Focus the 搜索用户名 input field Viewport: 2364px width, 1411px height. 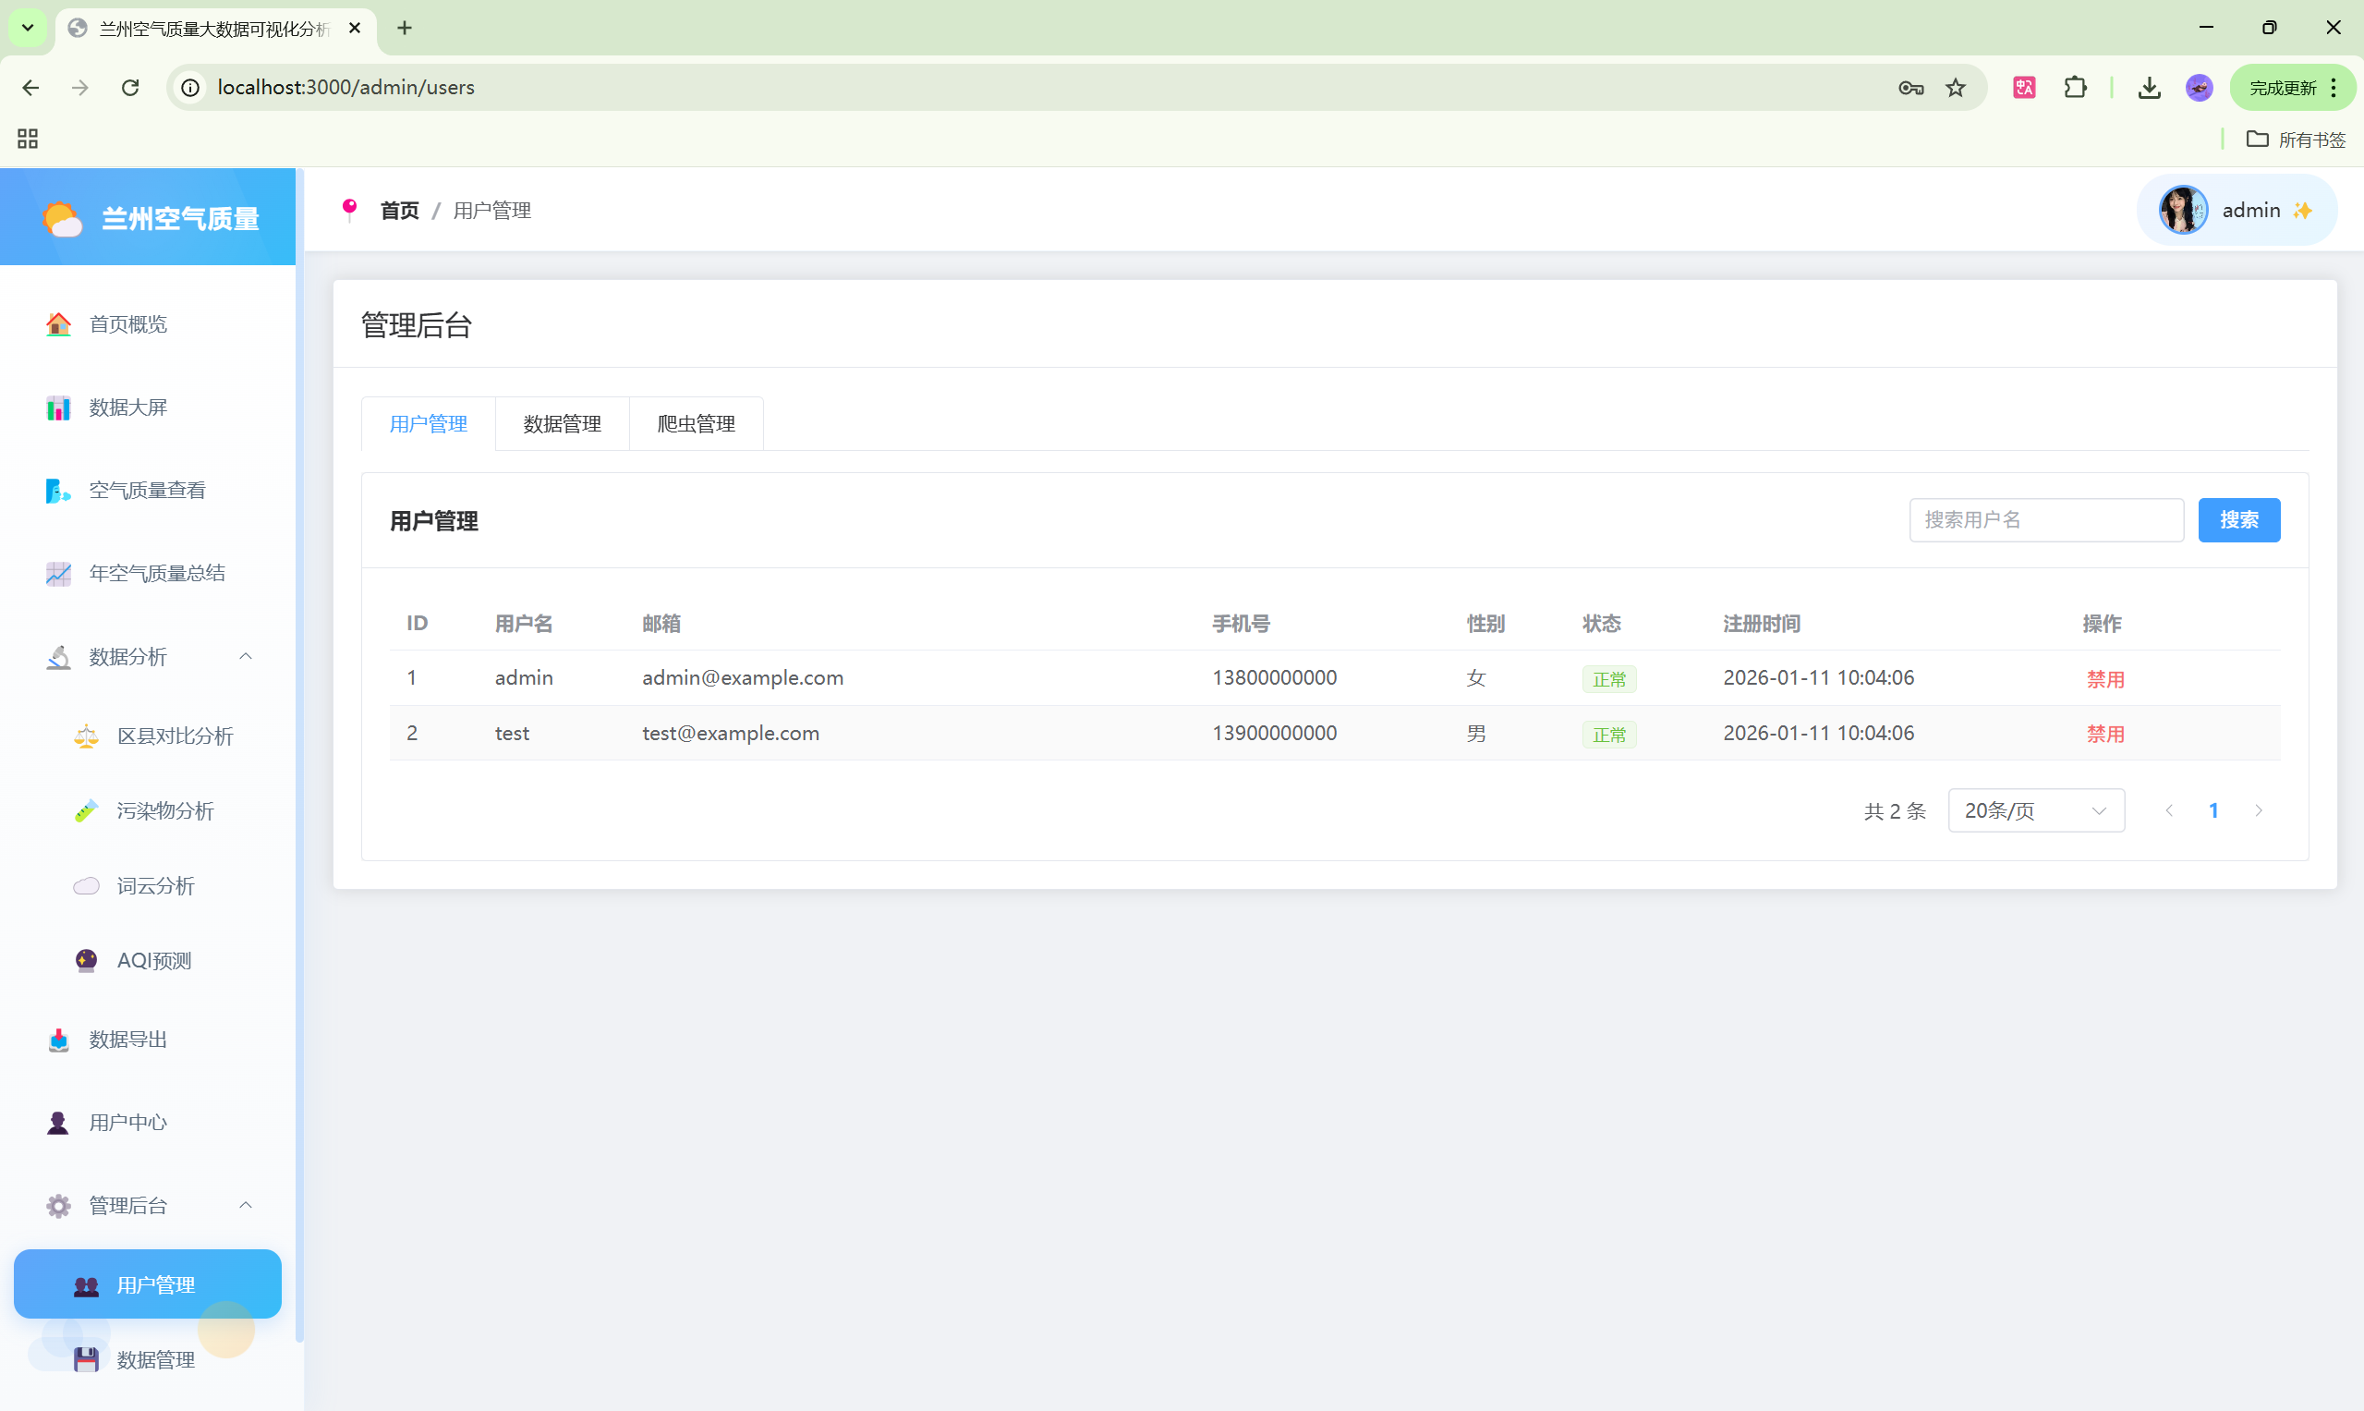click(2045, 520)
